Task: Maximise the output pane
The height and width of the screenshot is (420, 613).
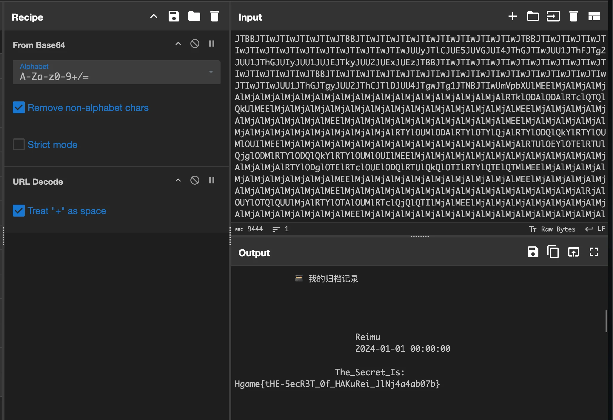Action: coord(594,252)
